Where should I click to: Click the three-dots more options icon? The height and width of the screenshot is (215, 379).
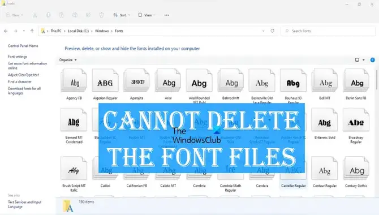167,15
